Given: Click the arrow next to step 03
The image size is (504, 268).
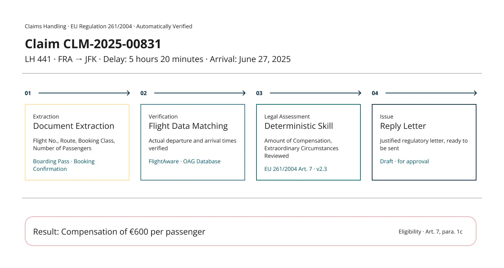Looking at the screenshot, I should click(315, 93).
